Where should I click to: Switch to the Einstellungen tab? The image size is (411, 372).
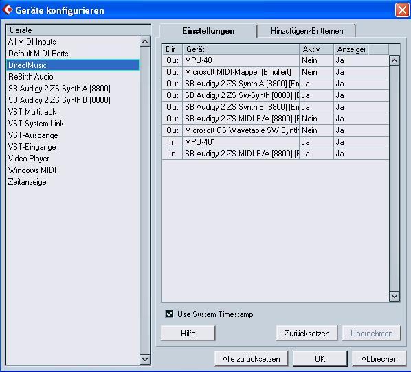(208, 31)
